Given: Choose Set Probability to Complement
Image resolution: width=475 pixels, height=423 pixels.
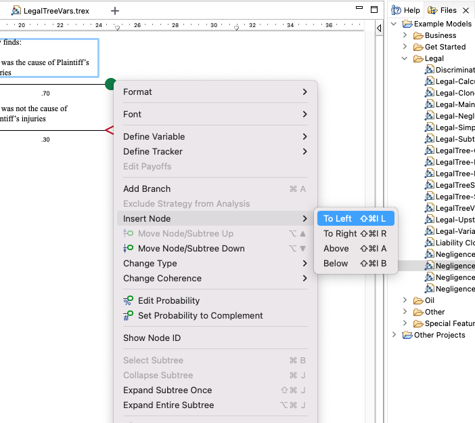Looking at the screenshot, I should pos(215,315).
